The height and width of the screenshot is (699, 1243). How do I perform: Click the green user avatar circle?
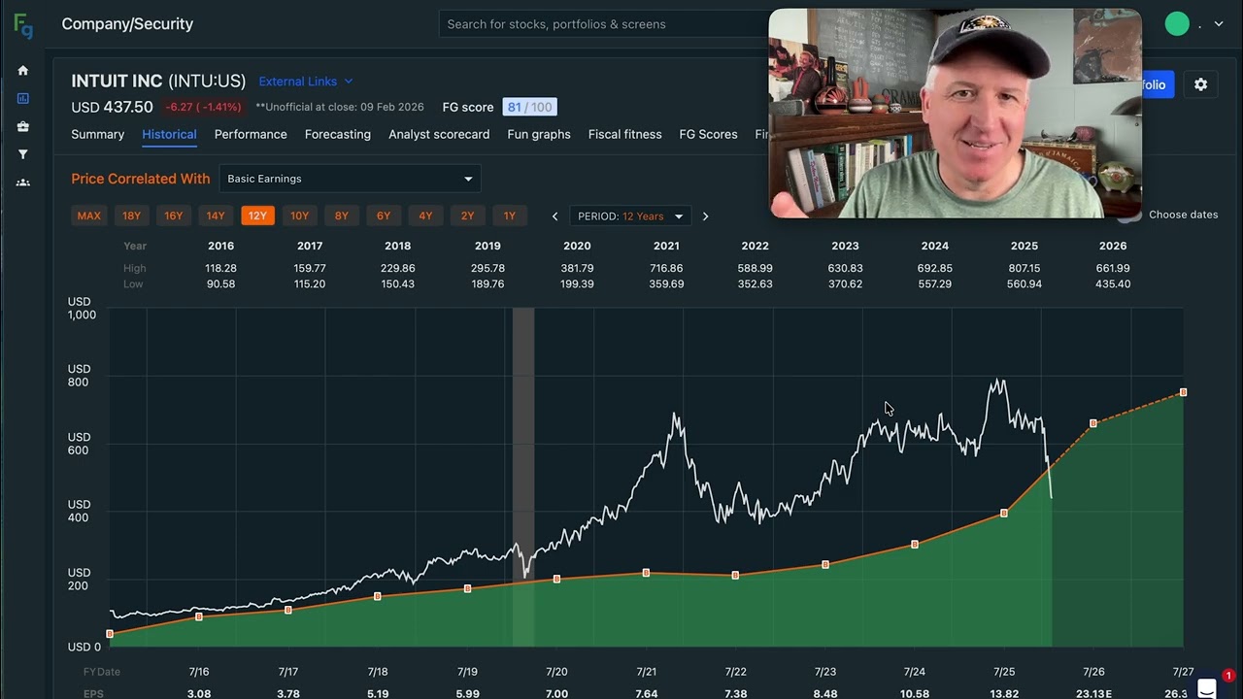(1177, 24)
